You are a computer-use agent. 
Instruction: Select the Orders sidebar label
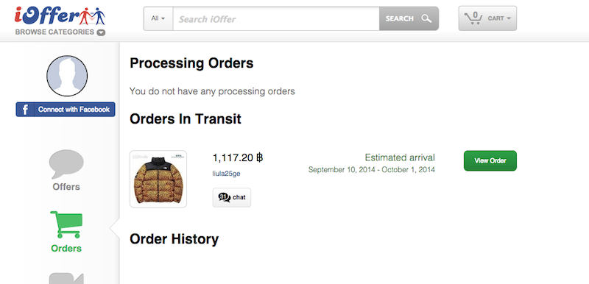(x=66, y=249)
